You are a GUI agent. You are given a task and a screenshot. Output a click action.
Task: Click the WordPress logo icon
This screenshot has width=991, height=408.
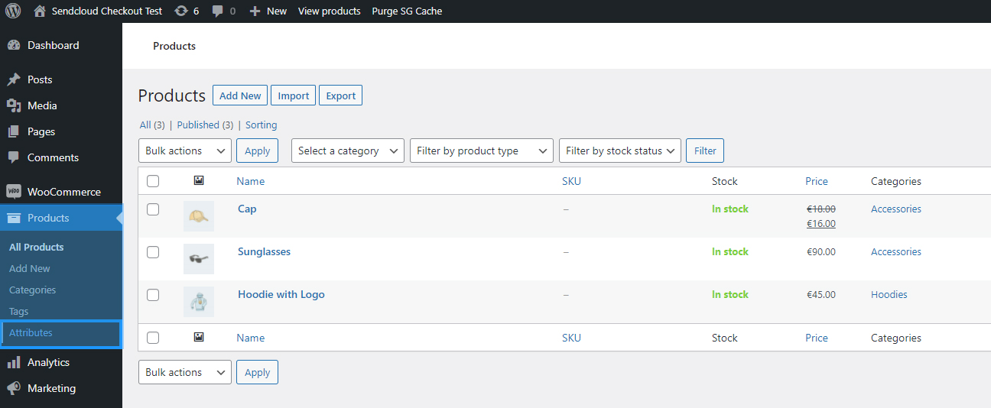tap(13, 11)
